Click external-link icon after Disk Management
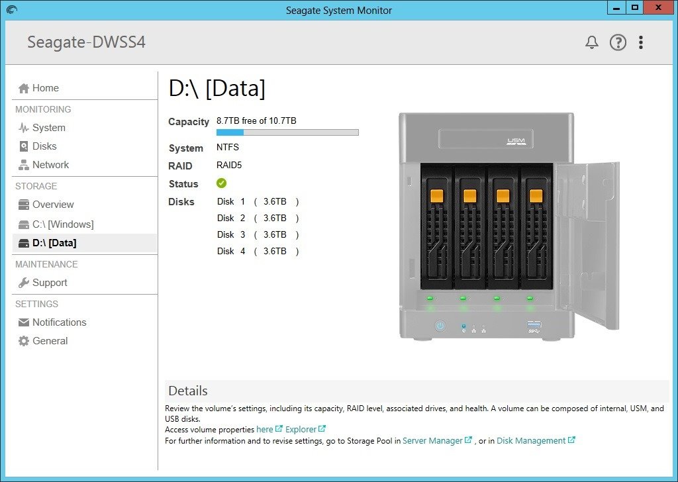The image size is (678, 482). pos(571,440)
